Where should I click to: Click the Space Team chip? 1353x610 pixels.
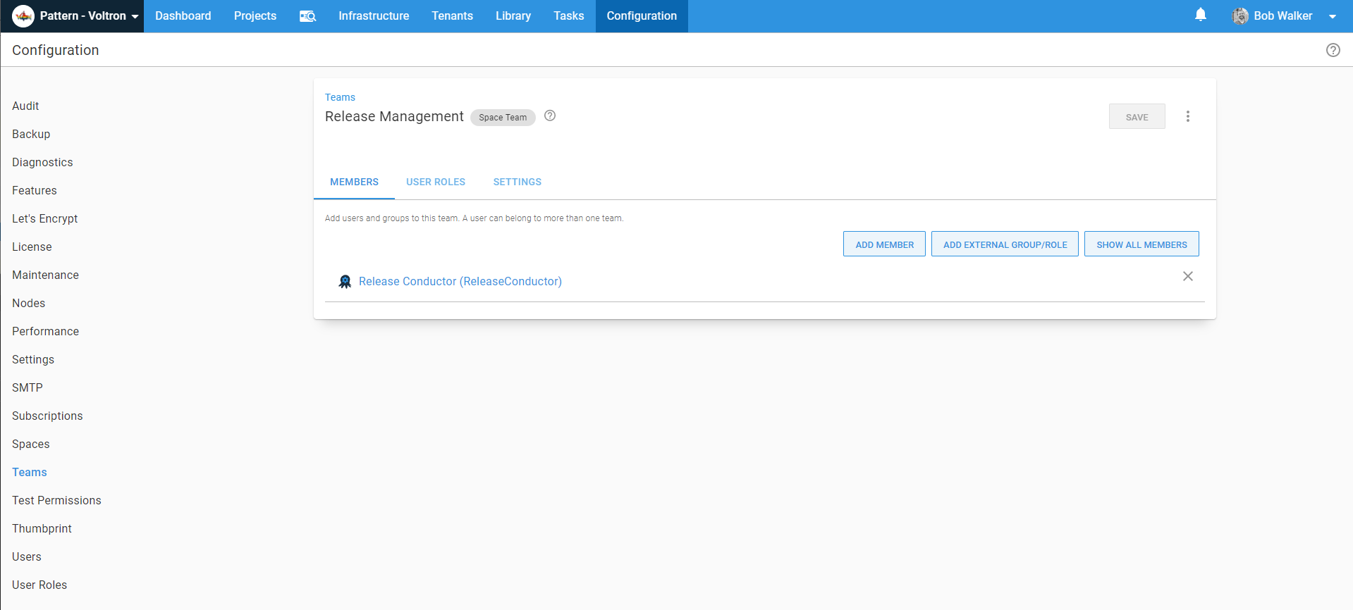(503, 118)
